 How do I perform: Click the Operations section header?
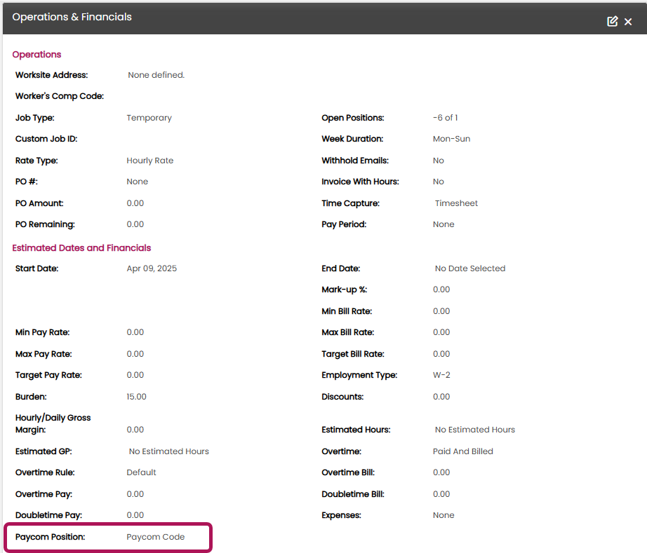36,54
